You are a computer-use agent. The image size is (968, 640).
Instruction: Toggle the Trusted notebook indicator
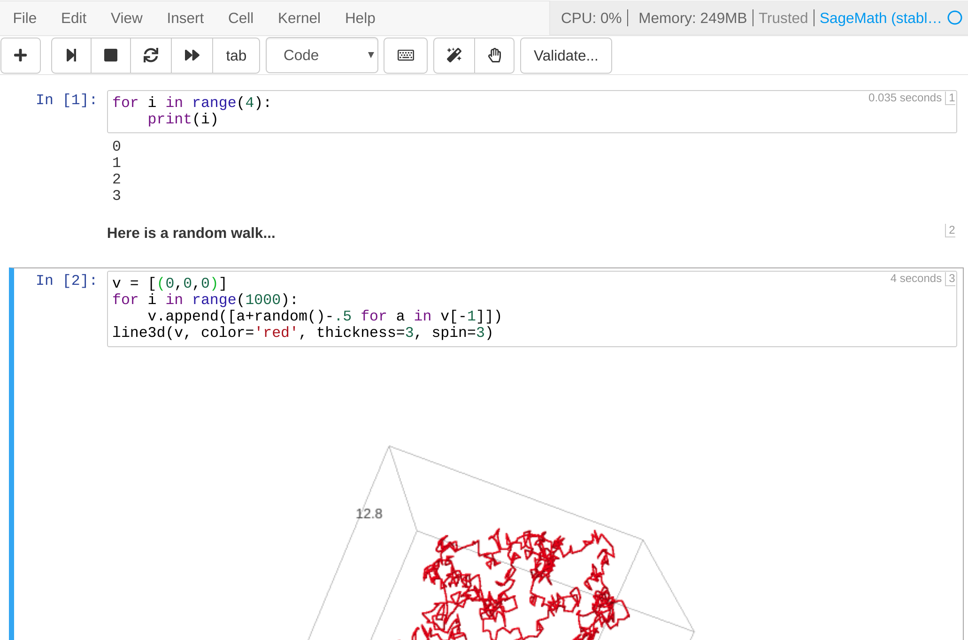(x=783, y=18)
